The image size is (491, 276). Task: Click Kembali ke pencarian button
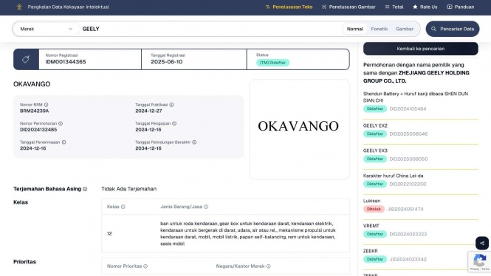(x=421, y=49)
